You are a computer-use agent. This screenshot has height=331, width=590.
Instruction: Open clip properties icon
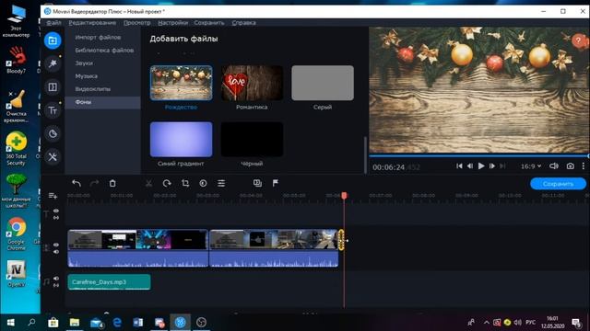pos(221,183)
